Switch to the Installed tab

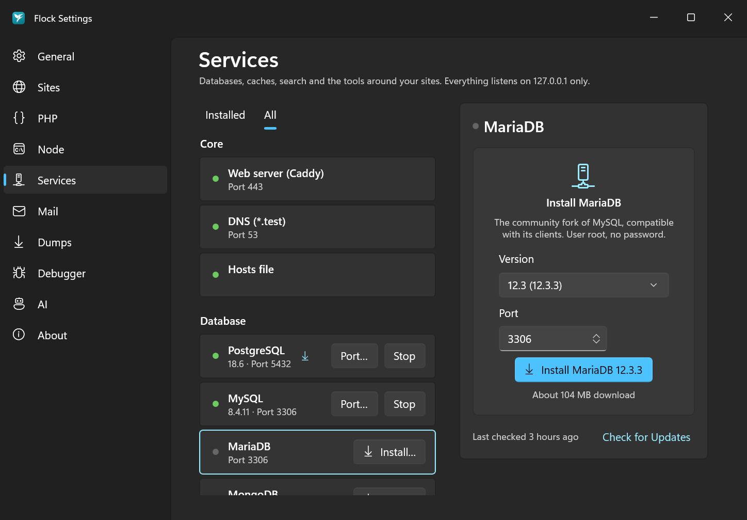[225, 115]
